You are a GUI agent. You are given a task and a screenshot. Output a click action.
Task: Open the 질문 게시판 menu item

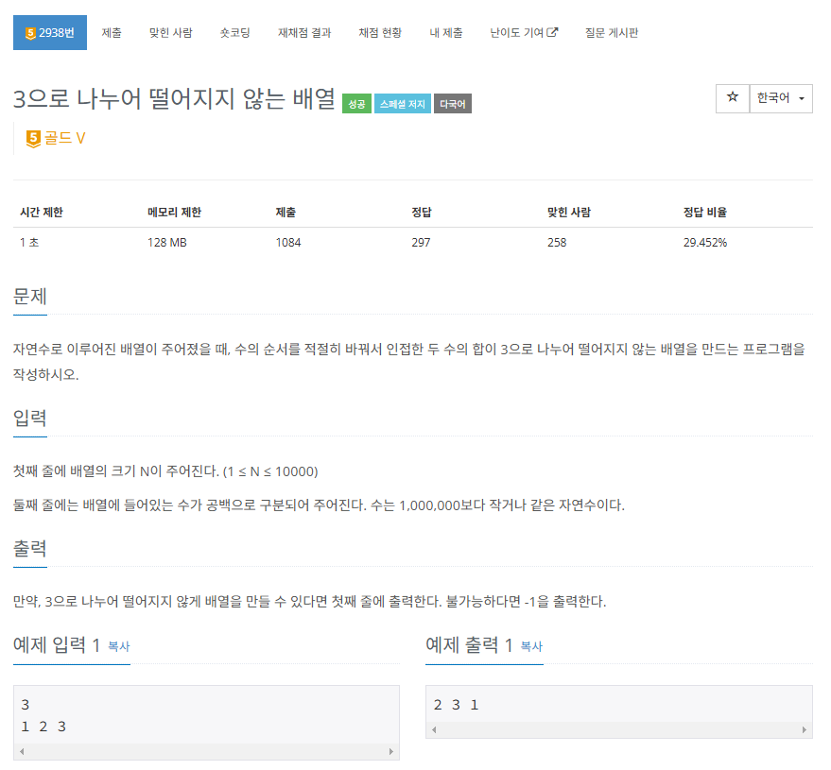tap(611, 31)
